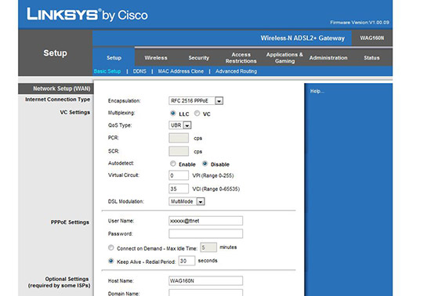427x296 pixels.
Task: Click the SCR input field
Action: click(179, 151)
